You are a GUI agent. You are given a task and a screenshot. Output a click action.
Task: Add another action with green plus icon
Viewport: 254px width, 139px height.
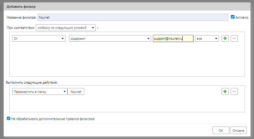pyautogui.click(x=225, y=91)
